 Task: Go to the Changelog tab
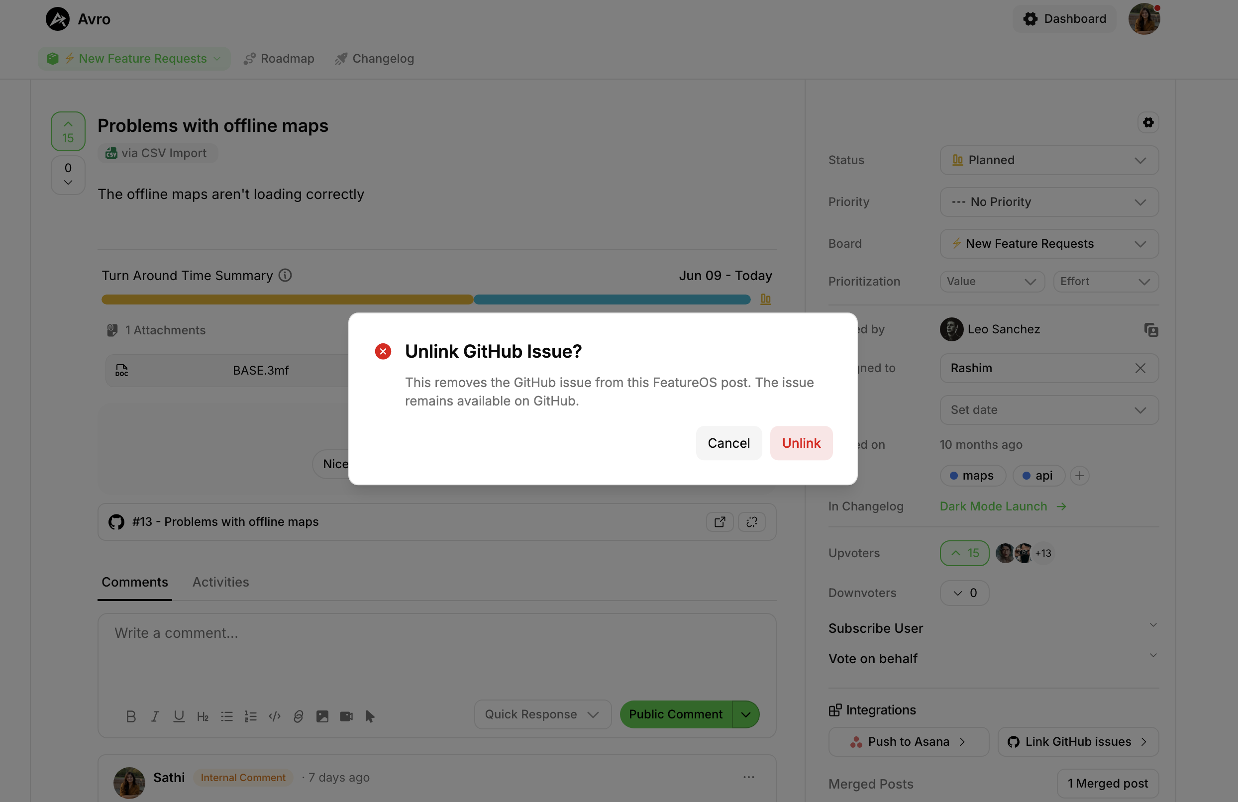coord(375,58)
